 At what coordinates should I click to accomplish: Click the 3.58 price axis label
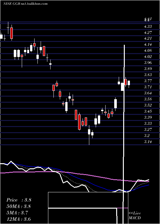pos(148,99)
